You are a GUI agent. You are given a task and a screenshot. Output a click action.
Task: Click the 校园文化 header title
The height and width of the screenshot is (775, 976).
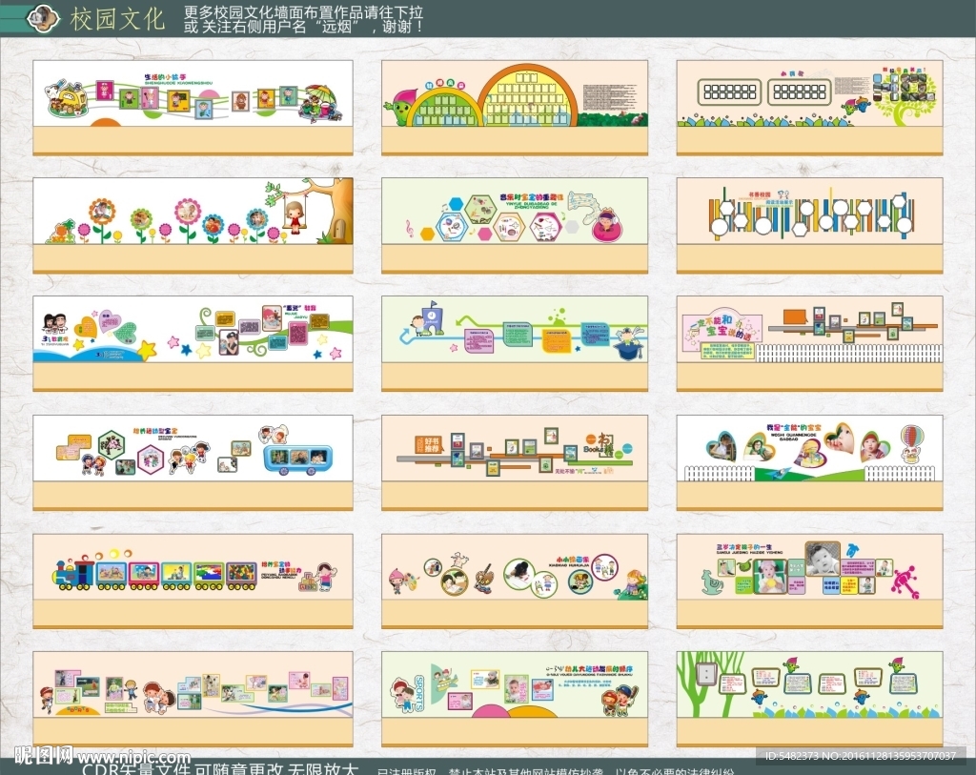(x=117, y=19)
